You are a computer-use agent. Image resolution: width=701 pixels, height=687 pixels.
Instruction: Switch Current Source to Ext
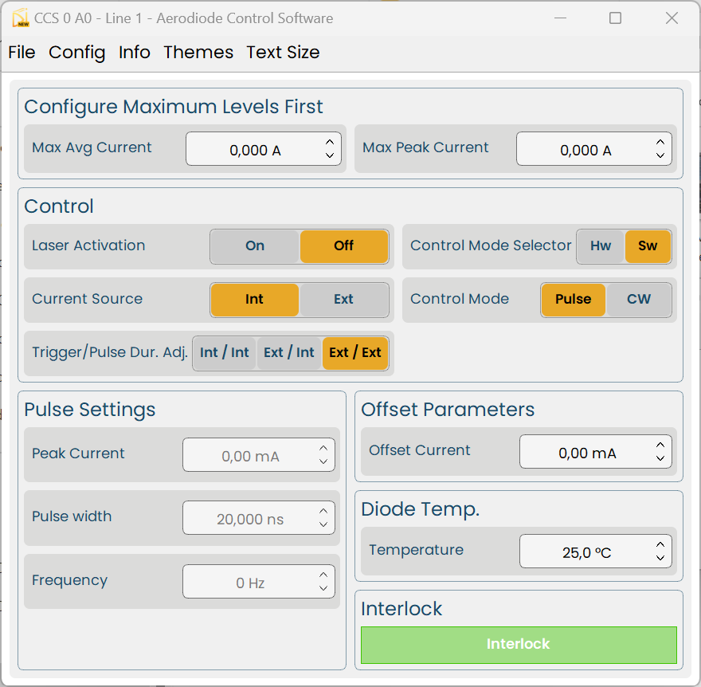click(x=343, y=299)
